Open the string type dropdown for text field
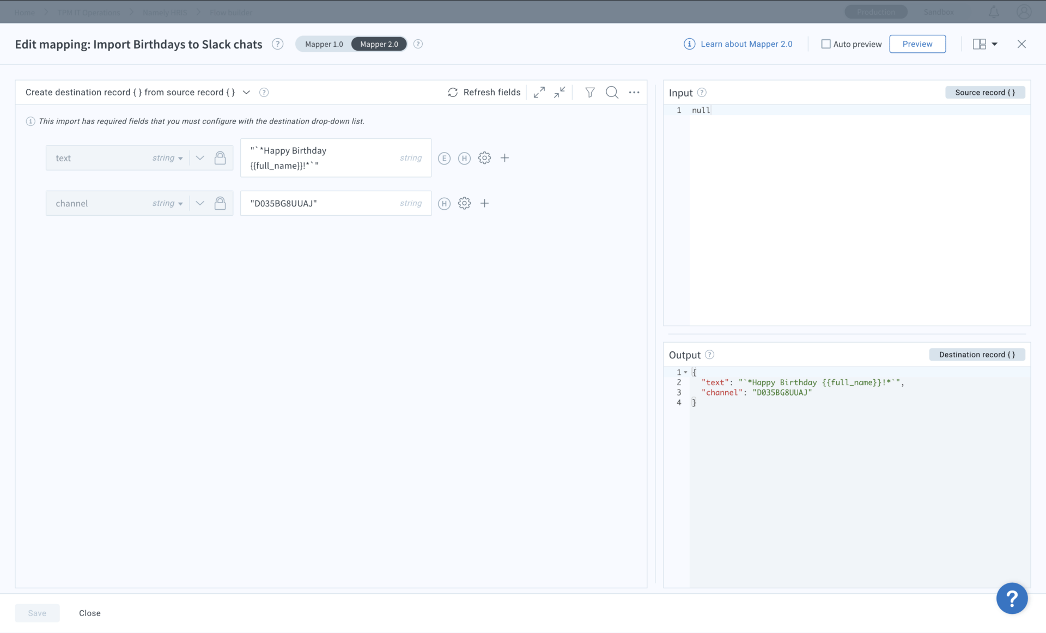 click(x=168, y=159)
